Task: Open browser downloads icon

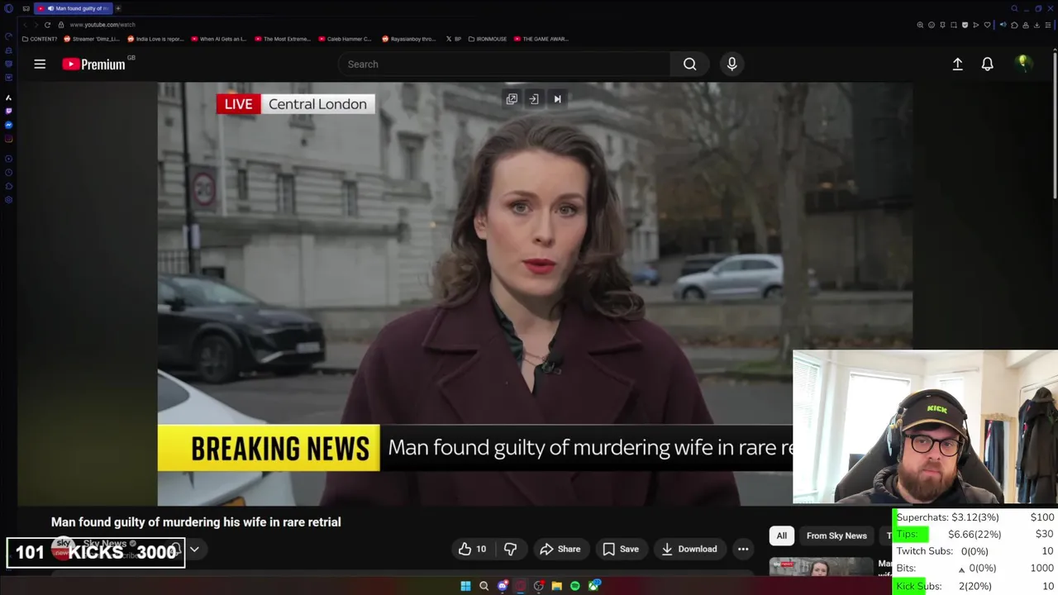Action: (1037, 25)
